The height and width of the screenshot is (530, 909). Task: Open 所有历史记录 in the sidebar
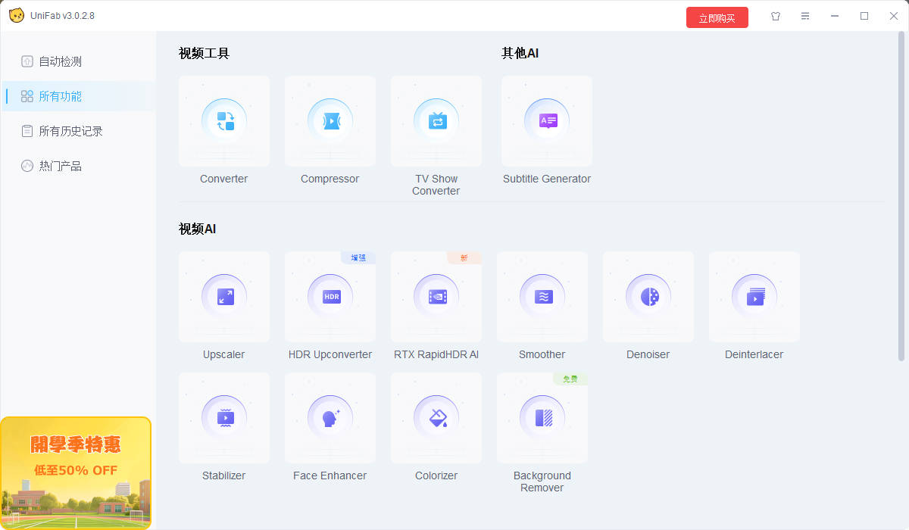pos(70,131)
